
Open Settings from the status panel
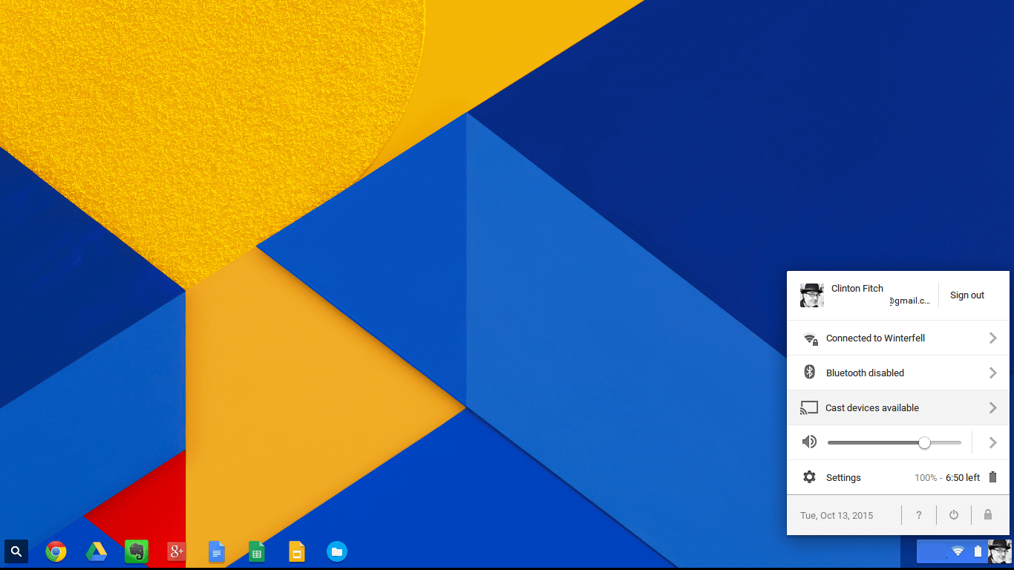(x=843, y=477)
